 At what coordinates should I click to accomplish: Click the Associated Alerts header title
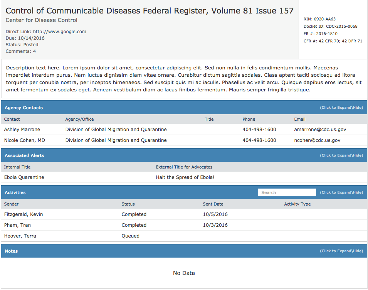click(24, 155)
